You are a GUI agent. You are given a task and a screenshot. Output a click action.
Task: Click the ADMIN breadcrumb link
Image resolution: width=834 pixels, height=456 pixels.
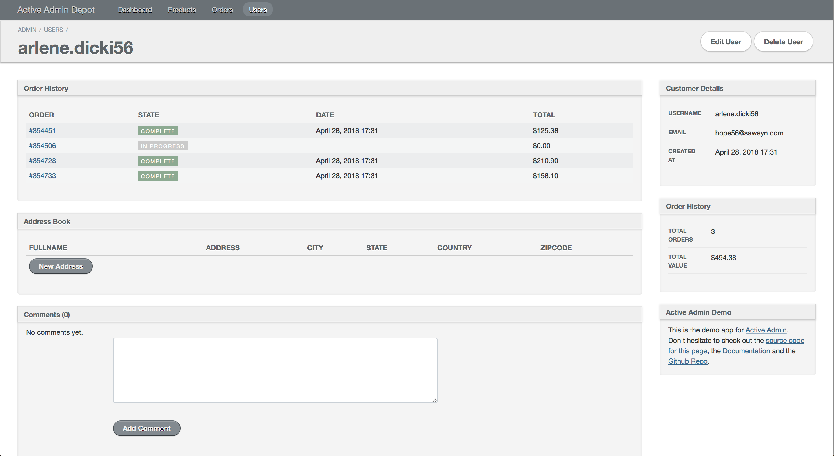tap(27, 30)
